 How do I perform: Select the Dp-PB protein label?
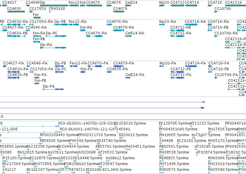point(60,63)
